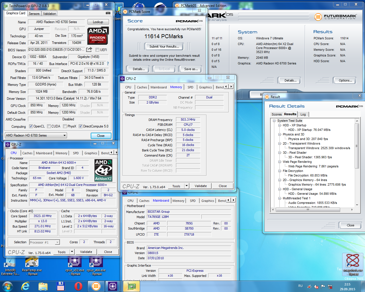Switch to CPU-Z chip icon on taskbar

click(113, 286)
